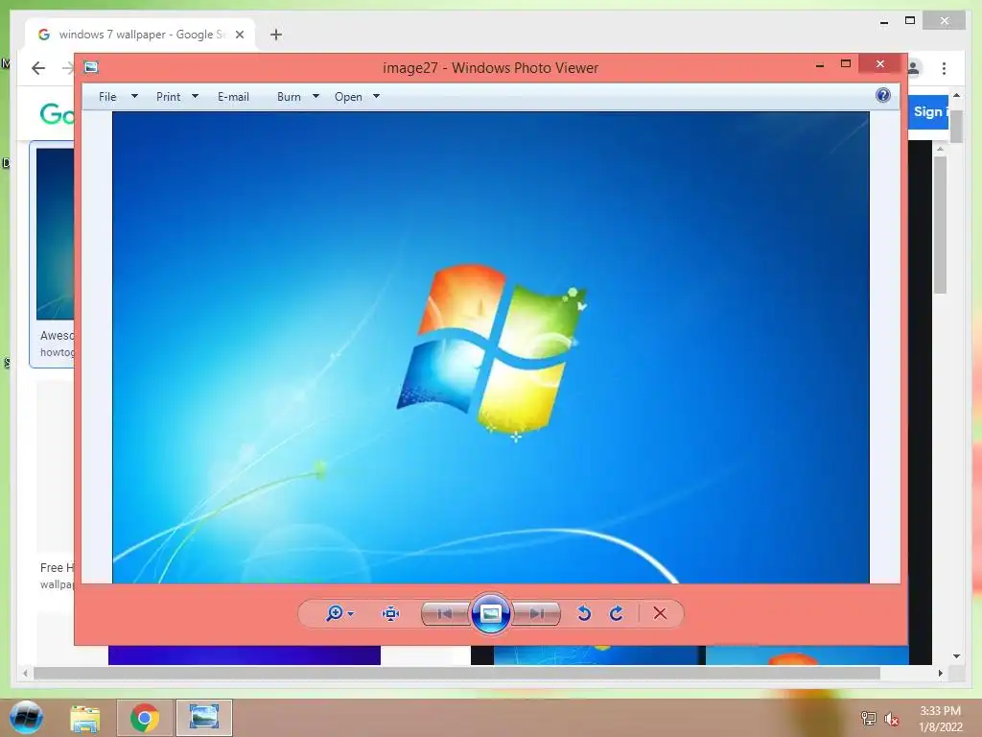Open Chrome's three-dot menu

[x=944, y=68]
